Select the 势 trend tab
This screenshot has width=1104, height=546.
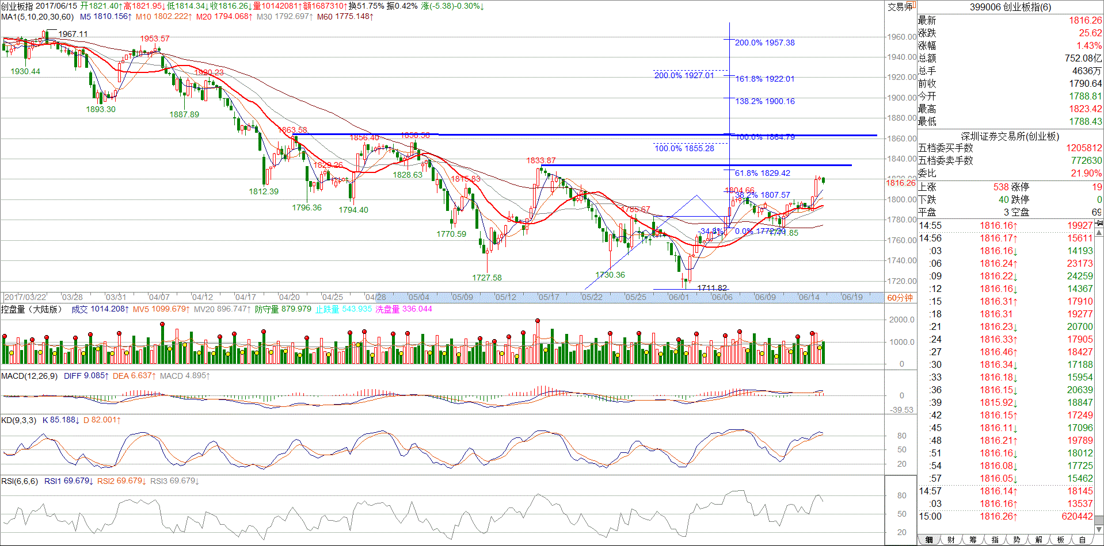click(x=1017, y=540)
